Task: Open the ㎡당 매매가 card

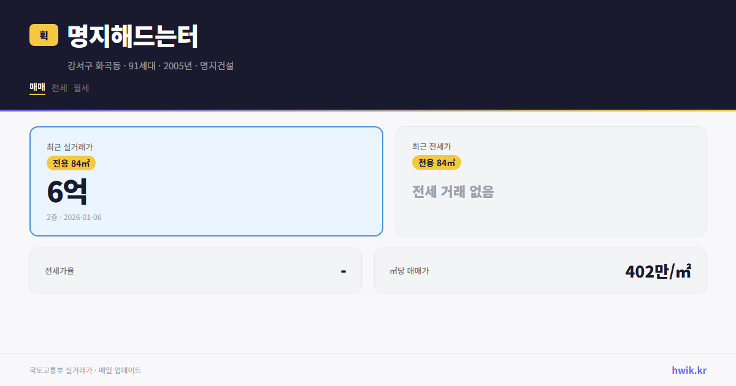Action: pyautogui.click(x=540, y=270)
